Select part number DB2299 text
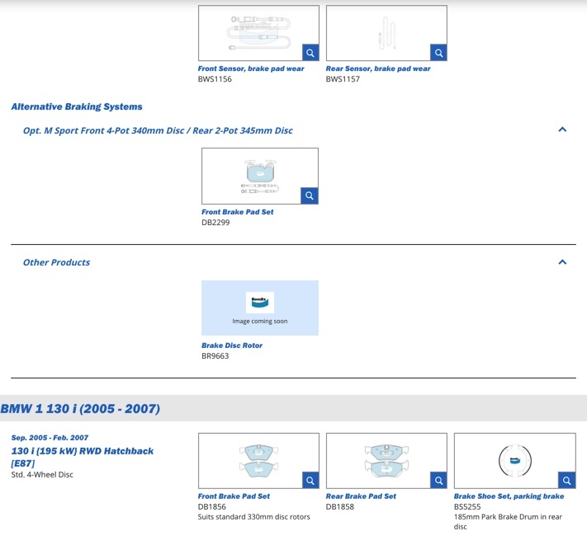 coord(215,223)
